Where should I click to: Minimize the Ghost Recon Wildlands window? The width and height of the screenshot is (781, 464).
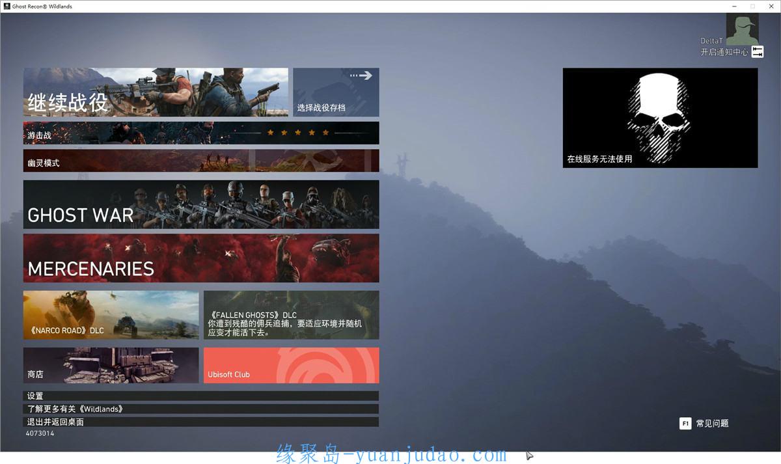[735, 7]
